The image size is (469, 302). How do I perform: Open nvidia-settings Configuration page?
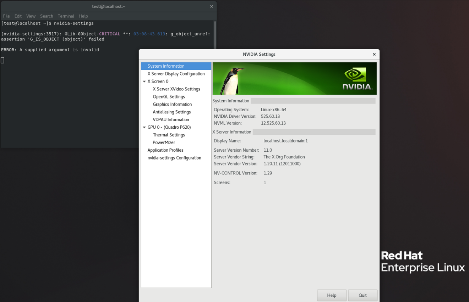point(174,158)
